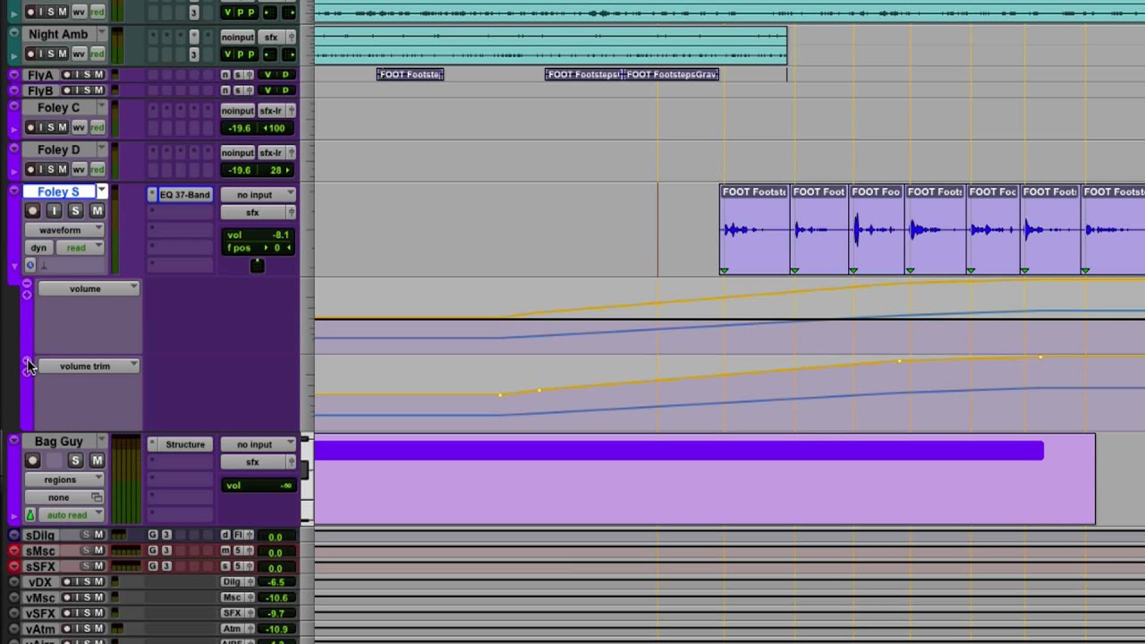Open Foley S track name dropdown arrow
Screen dimensions: 1145x644
pos(101,191)
